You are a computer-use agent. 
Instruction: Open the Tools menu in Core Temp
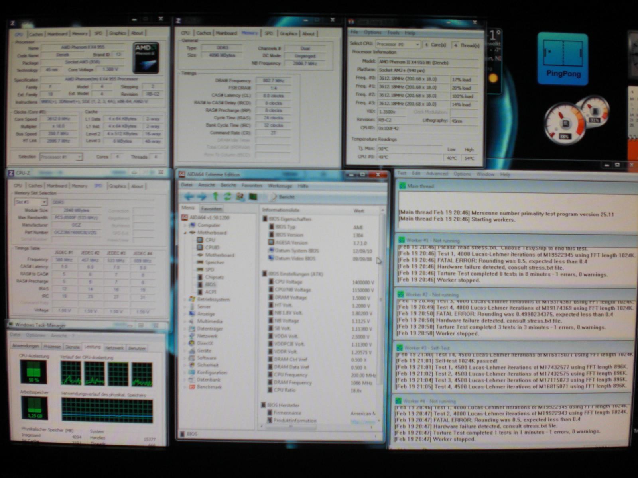pos(393,32)
